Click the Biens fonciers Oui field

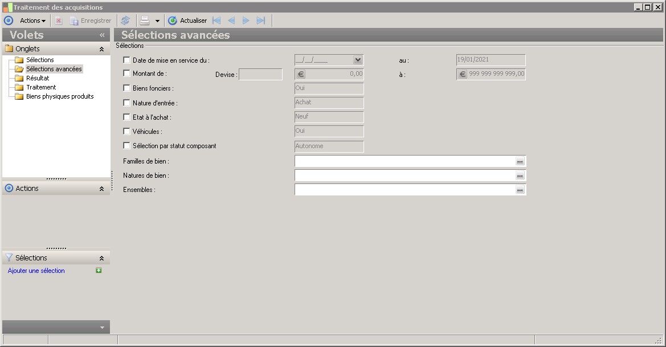(329, 88)
